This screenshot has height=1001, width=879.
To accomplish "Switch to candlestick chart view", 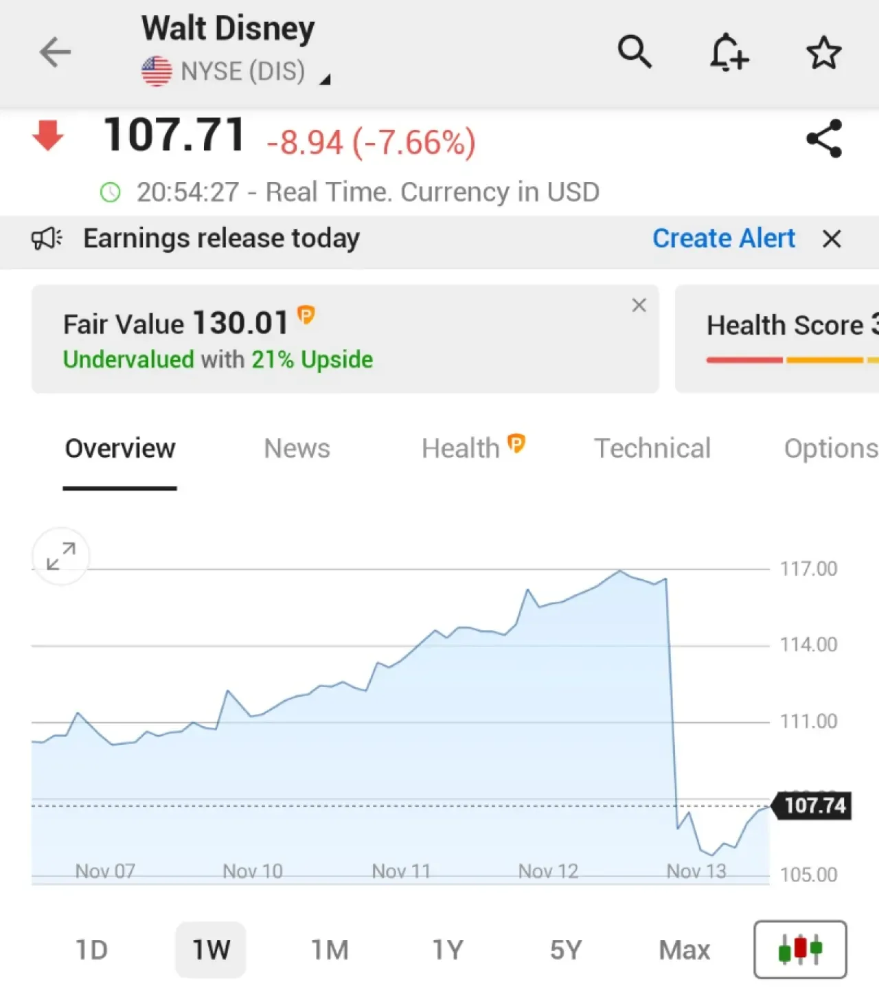I will coord(800,949).
